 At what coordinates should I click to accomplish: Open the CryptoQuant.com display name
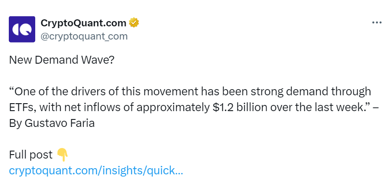[83, 23]
